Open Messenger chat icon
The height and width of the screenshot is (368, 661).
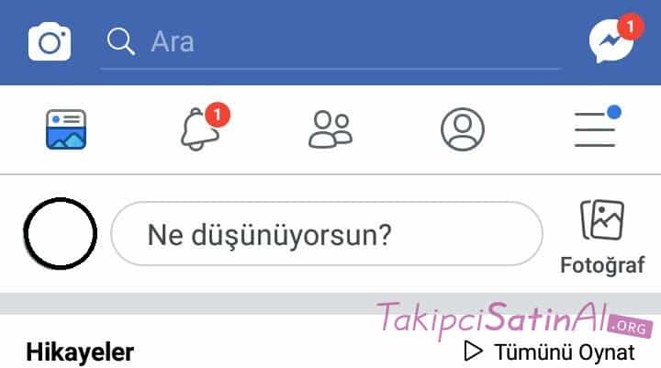coord(611,42)
